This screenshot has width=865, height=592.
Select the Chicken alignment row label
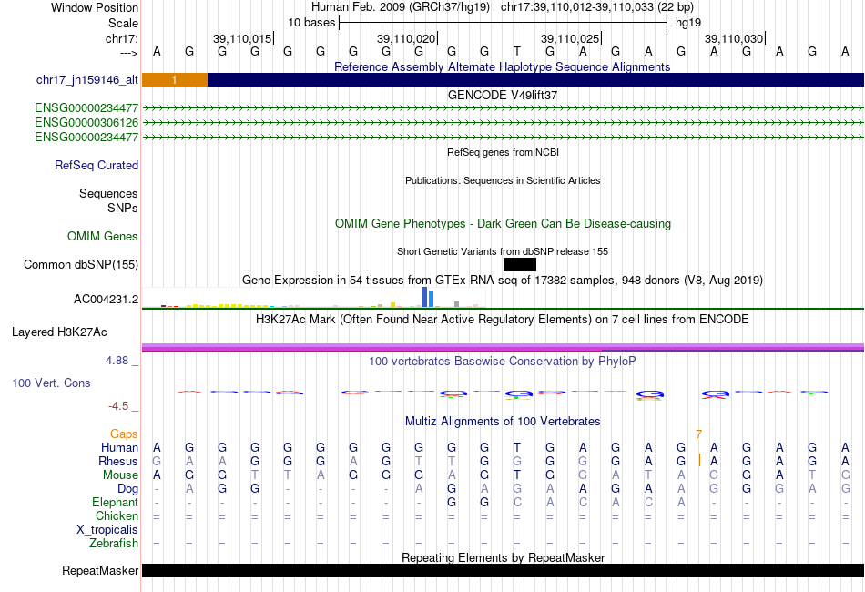[x=117, y=516]
